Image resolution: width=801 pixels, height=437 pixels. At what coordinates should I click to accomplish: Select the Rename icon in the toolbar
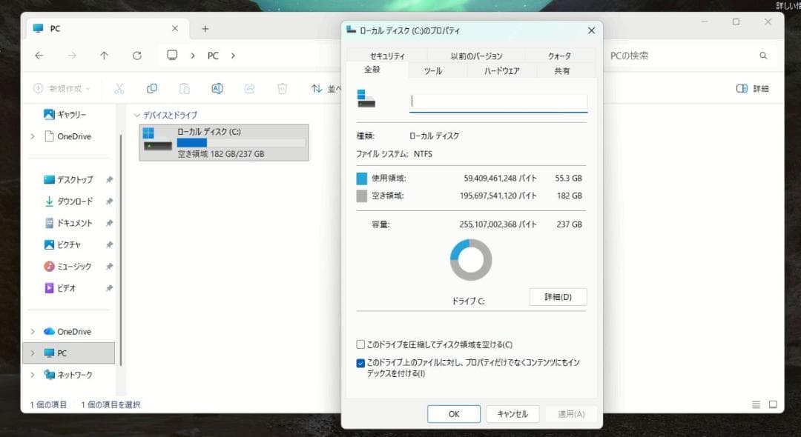point(217,88)
